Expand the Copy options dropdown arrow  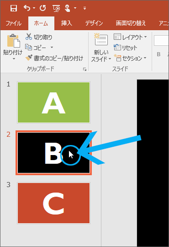point(52,47)
